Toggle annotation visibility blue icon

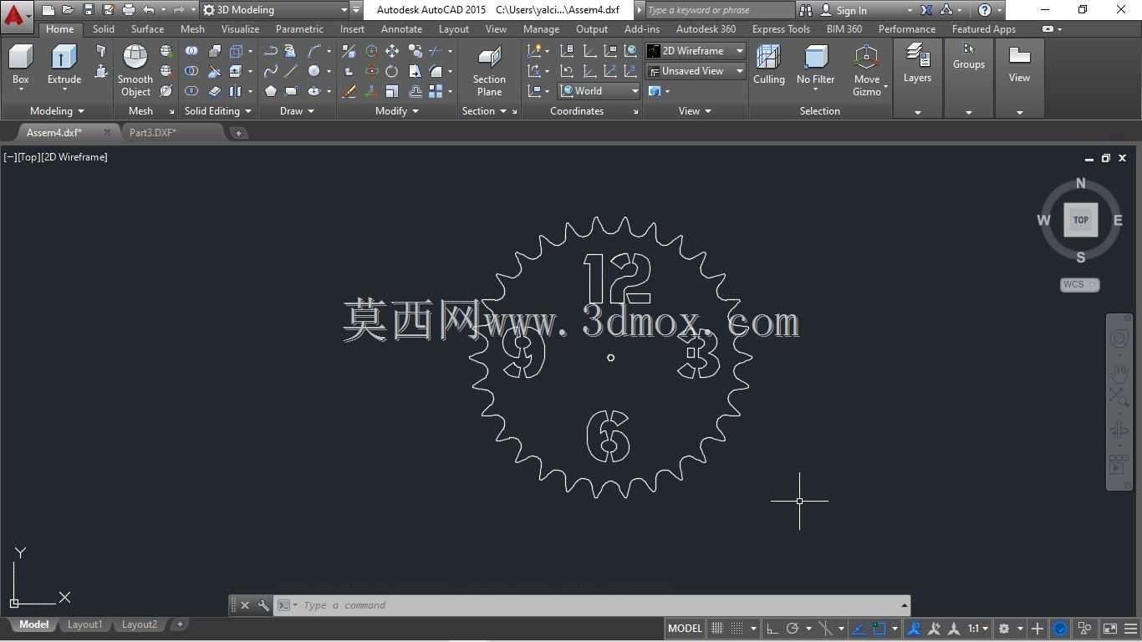pos(914,629)
